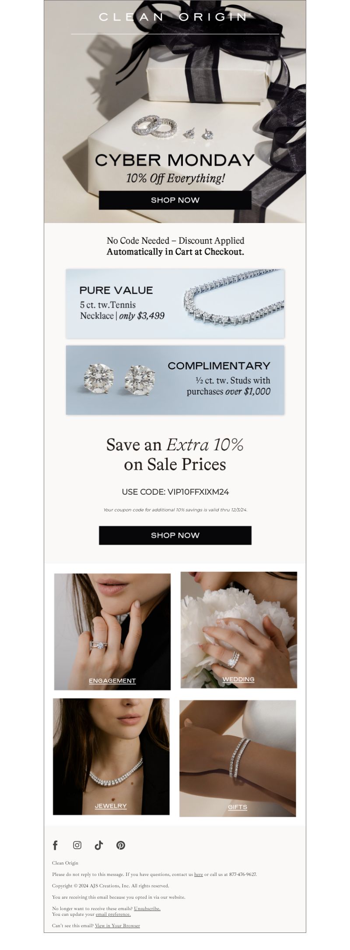Viewport: 350px width, 950px height.
Task: Open the Complimentary studs banner
Action: (x=175, y=380)
